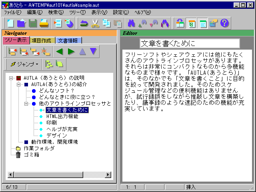Image resolution: width=256 pixels, height=192 pixels.
Task: Click the tree horizontal scrollbar right arrow
Action: (x=108, y=175)
